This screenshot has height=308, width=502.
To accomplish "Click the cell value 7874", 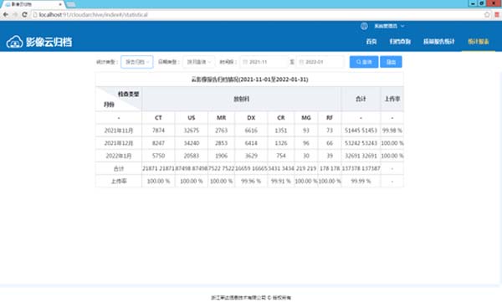I will click(x=158, y=131).
